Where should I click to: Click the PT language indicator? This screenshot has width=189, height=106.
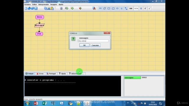point(128,103)
